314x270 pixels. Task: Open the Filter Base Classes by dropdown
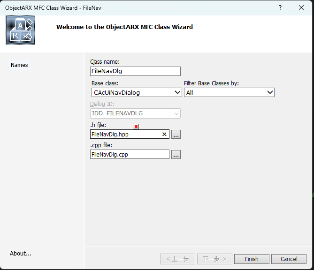pos(270,93)
